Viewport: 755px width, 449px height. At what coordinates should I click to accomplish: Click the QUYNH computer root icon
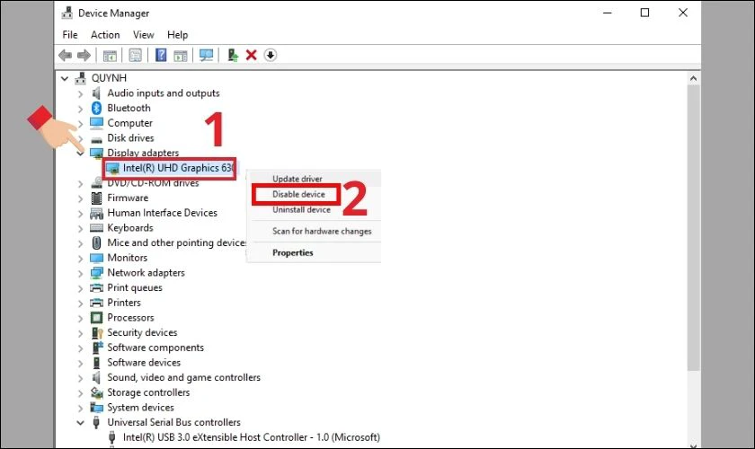click(x=81, y=78)
